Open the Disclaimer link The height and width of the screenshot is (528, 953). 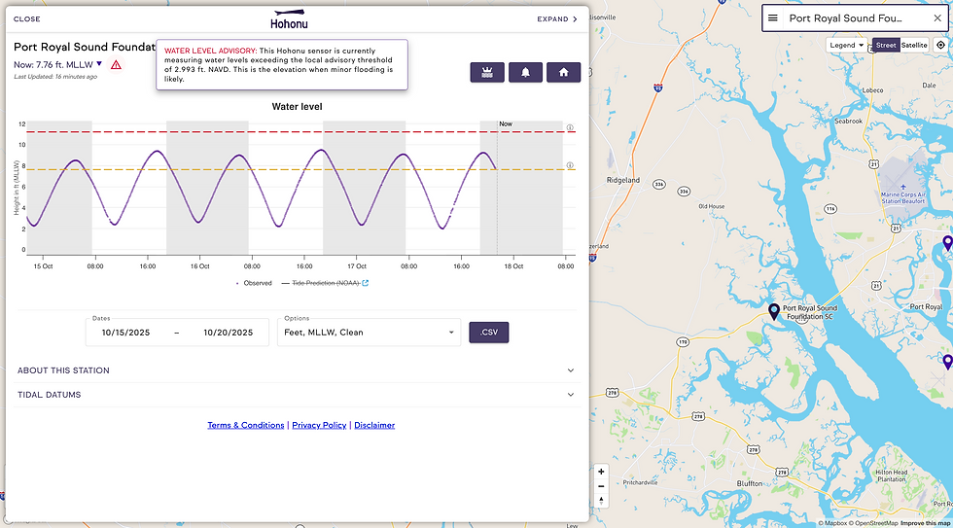point(374,425)
